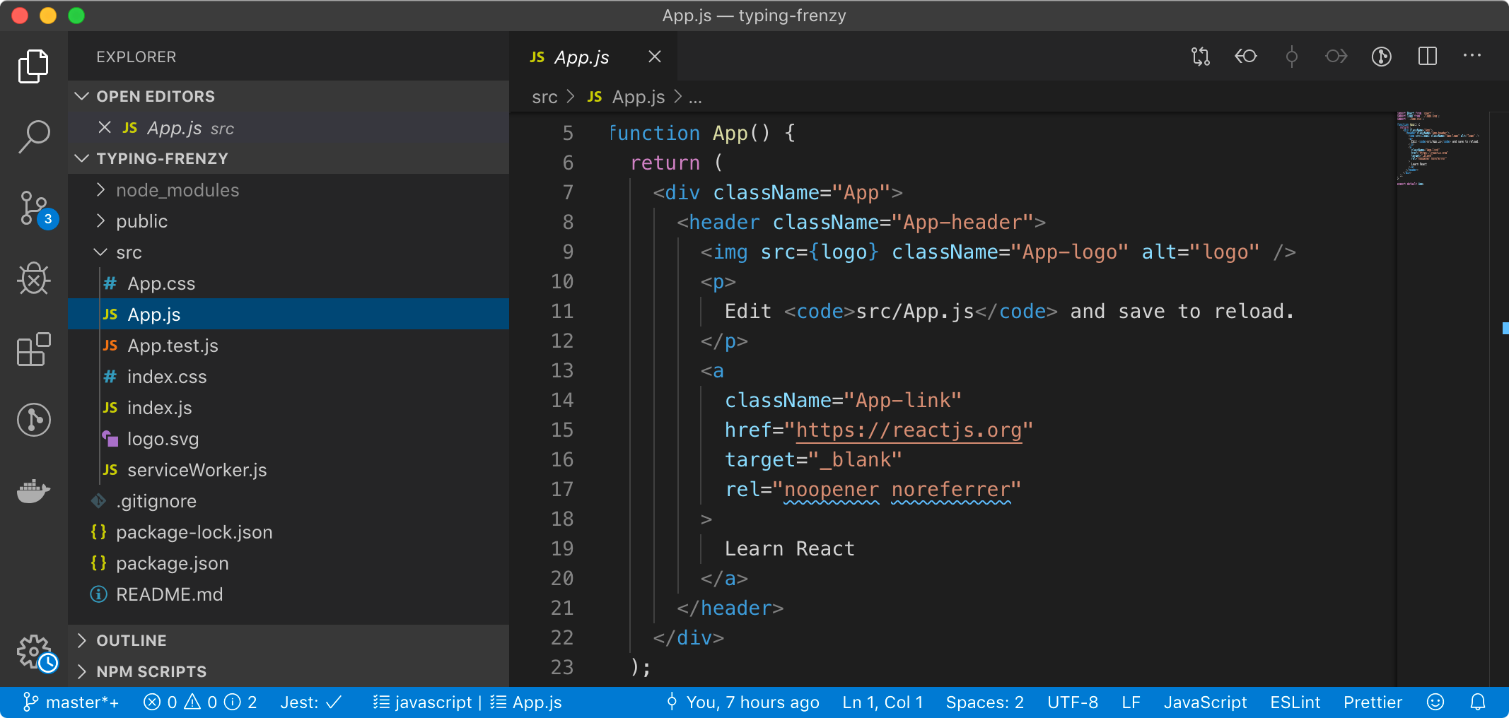This screenshot has width=1509, height=718.
Task: Open App.css in the explorer
Action: [289, 283]
